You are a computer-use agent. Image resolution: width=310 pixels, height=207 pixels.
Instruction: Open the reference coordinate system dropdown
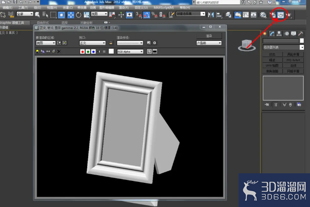point(99,14)
